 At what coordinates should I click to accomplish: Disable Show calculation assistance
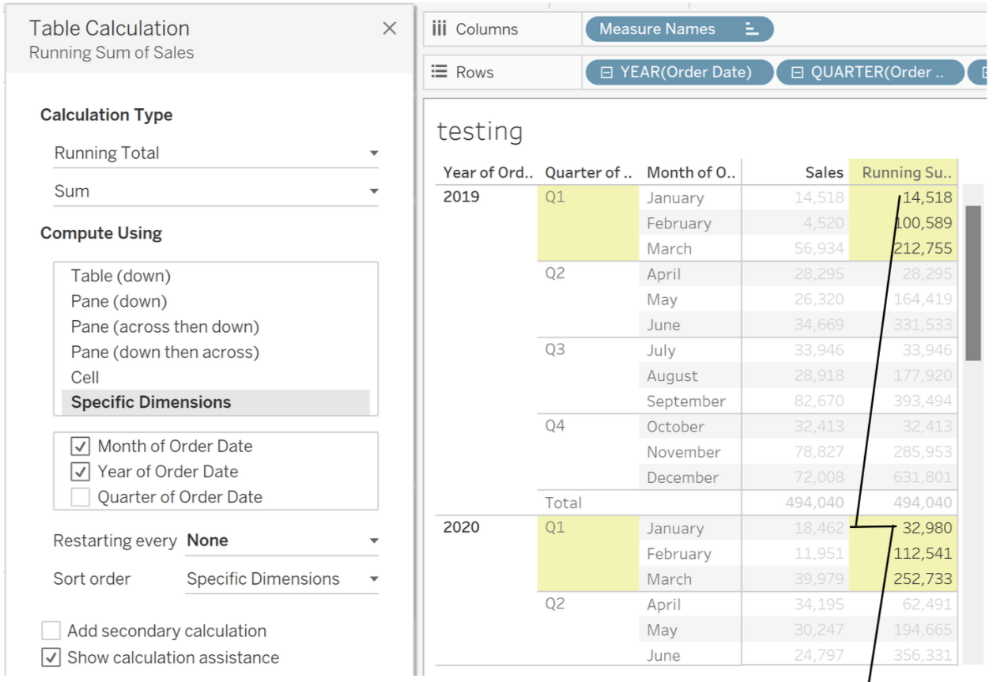coord(51,658)
